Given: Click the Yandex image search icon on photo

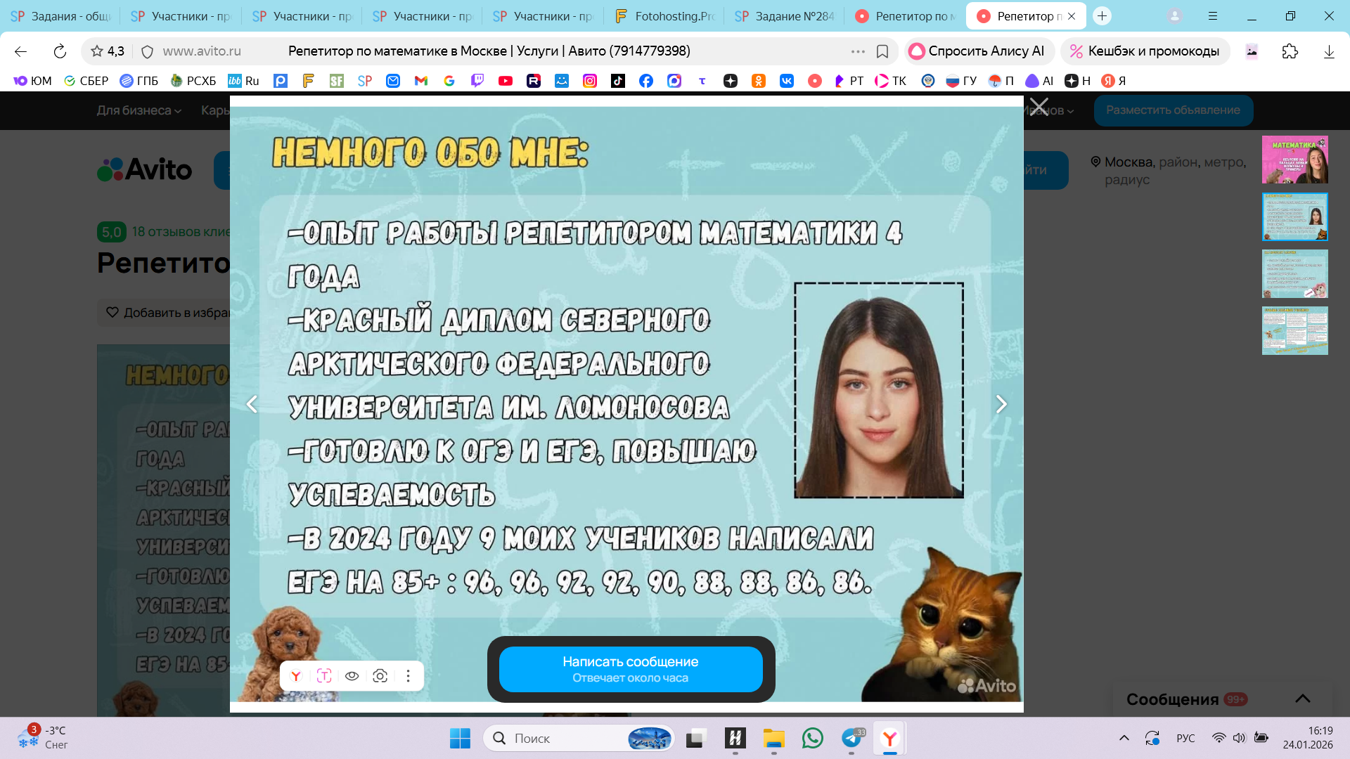Looking at the screenshot, I should (296, 676).
